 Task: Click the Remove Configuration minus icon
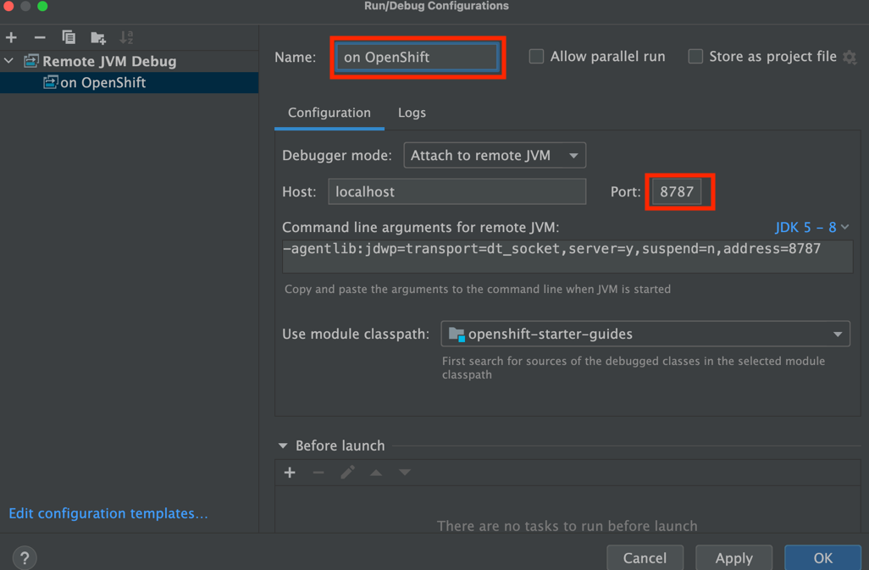[x=40, y=37]
